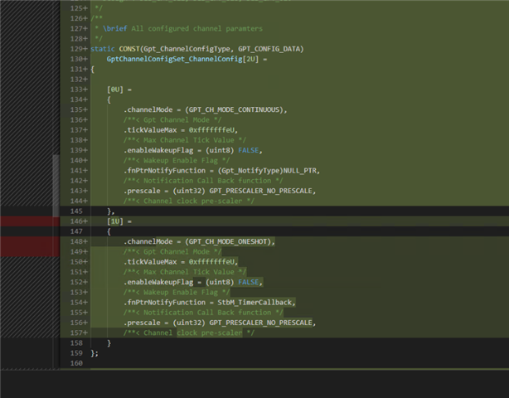The width and height of the screenshot is (509, 398).
Task: Click 'GPT_CONFIG_DATA' on line 129
Action: [269, 49]
